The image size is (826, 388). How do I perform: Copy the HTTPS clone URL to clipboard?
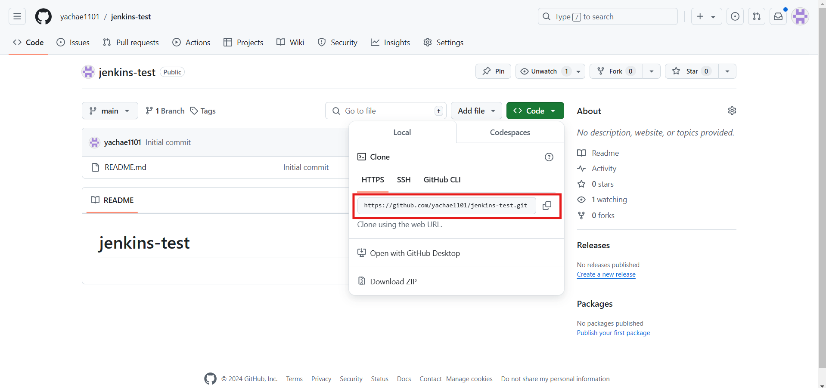pyautogui.click(x=547, y=206)
